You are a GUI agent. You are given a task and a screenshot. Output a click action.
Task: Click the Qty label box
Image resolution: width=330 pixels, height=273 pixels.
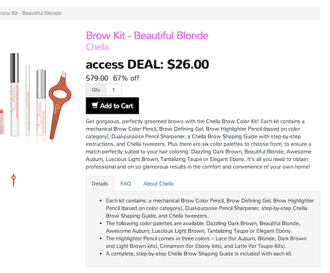(x=96, y=90)
